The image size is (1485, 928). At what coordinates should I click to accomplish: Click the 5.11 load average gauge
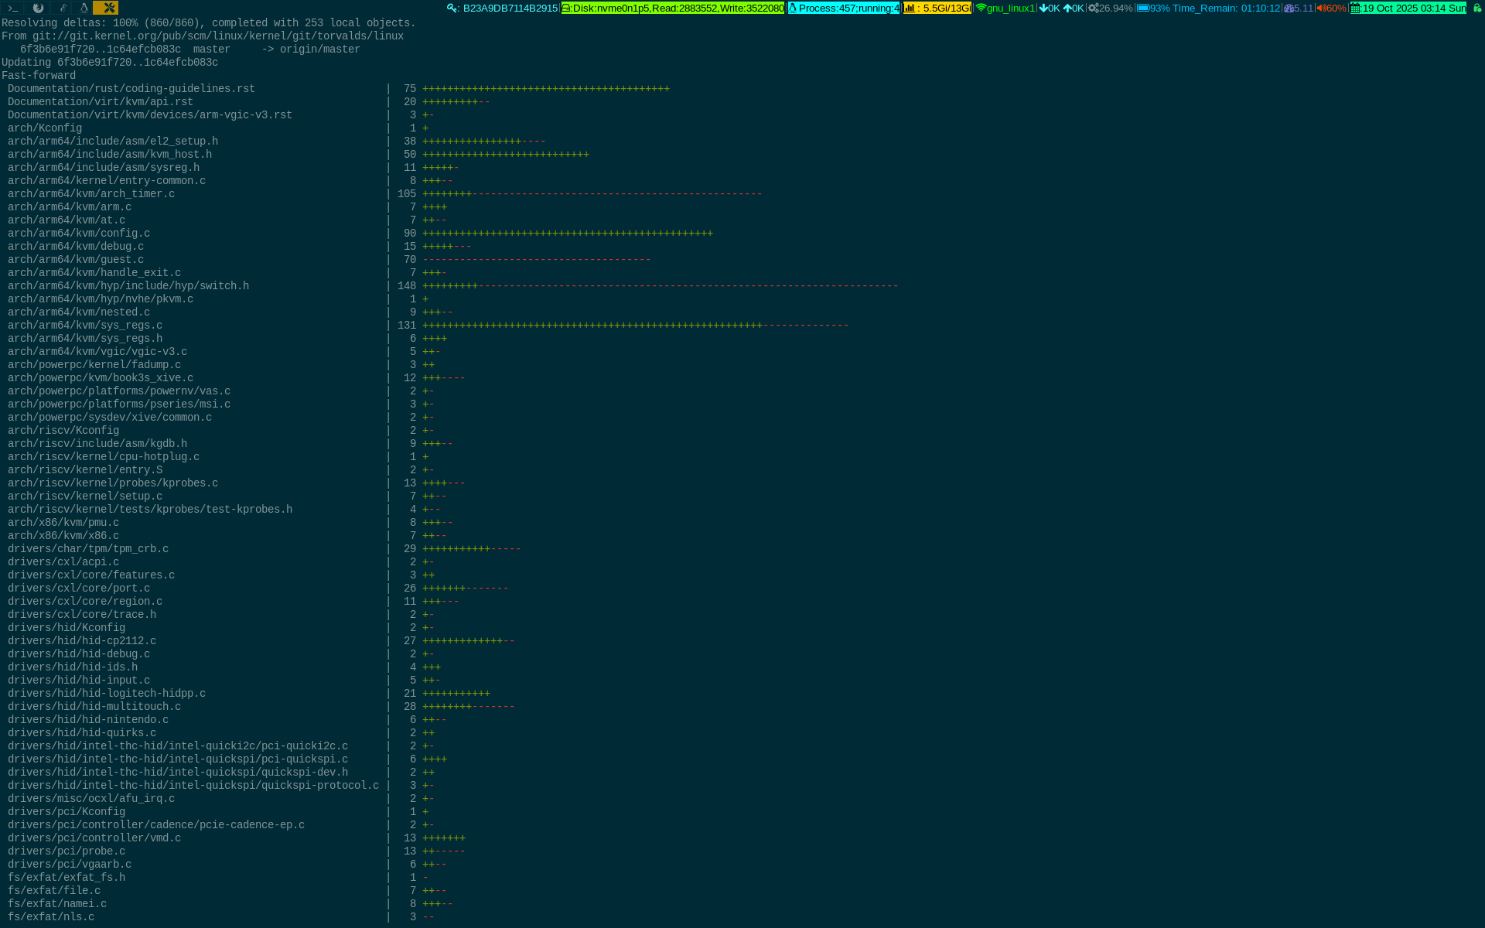[x=1298, y=8]
